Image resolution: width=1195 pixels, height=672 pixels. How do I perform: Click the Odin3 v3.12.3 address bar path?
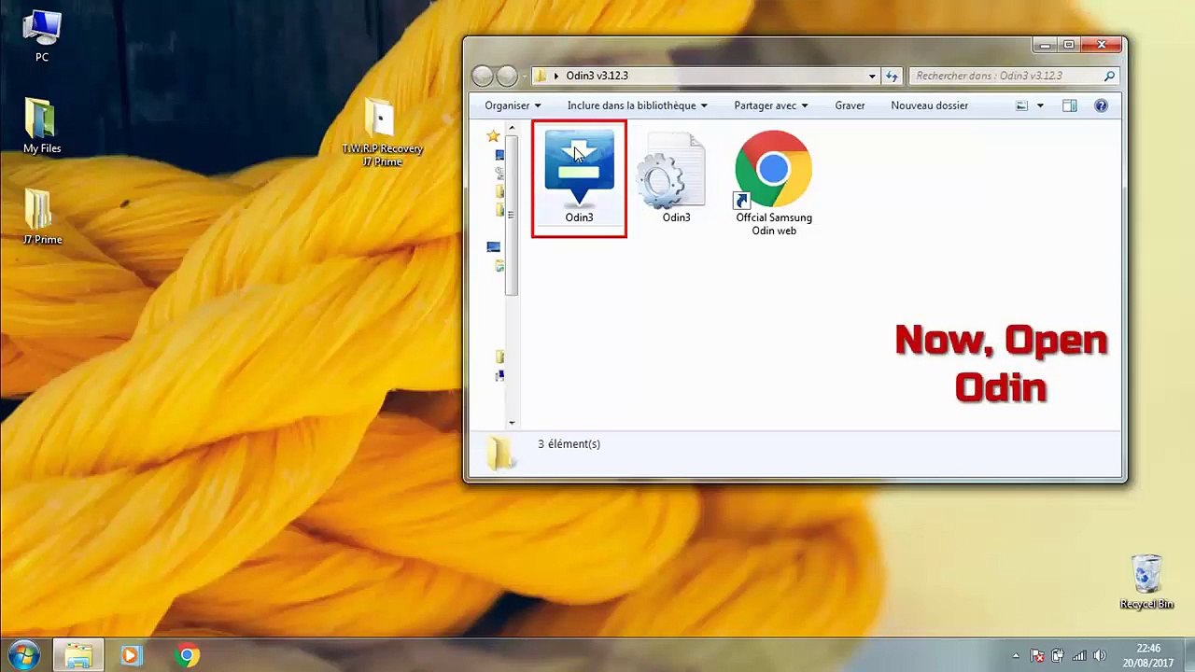point(597,76)
